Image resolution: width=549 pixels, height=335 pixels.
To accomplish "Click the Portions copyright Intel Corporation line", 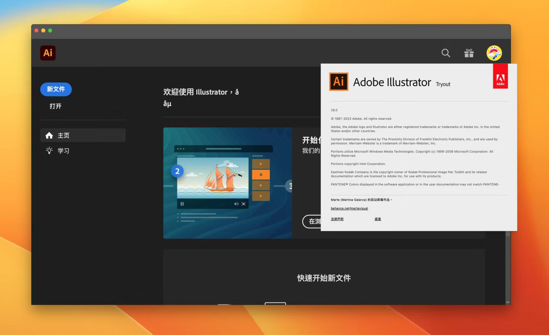I will 358,164.
